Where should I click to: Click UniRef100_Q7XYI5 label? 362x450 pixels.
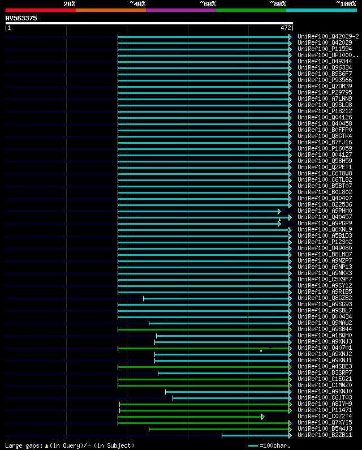tap(325, 423)
